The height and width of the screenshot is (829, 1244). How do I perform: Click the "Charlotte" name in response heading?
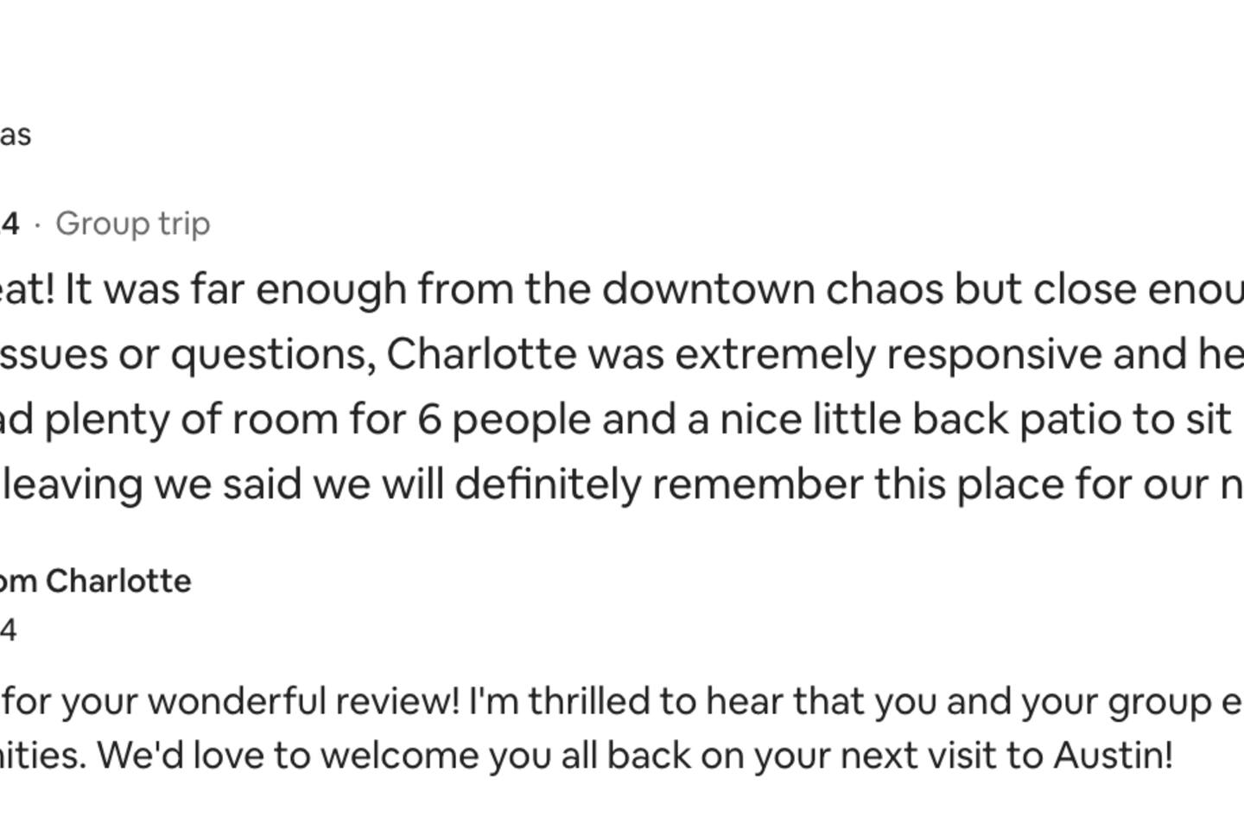pyautogui.click(x=118, y=581)
